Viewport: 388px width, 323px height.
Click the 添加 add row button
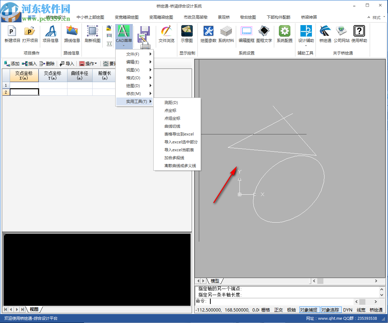(11, 63)
